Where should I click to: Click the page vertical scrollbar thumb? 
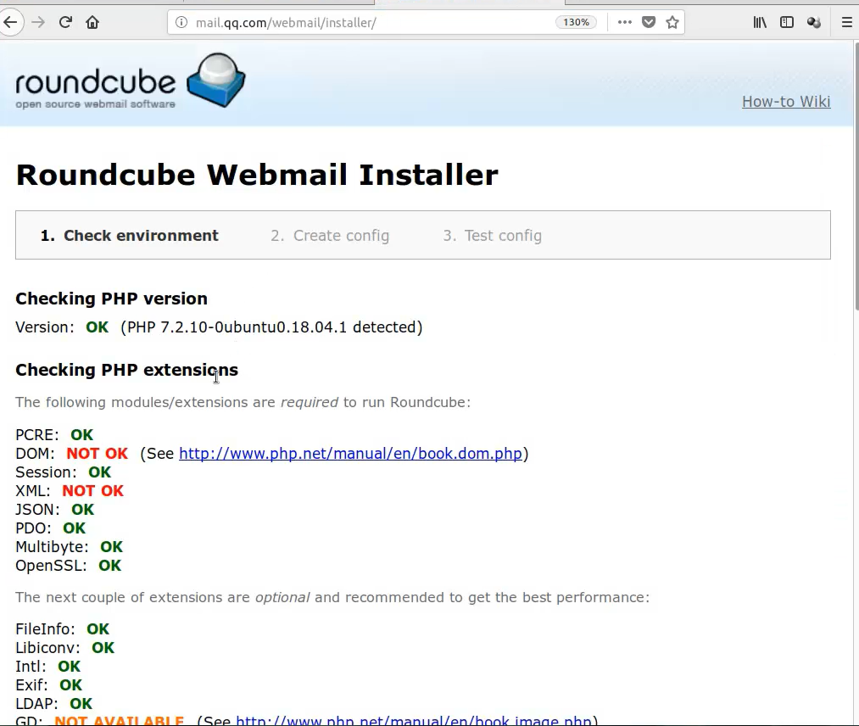click(856, 176)
